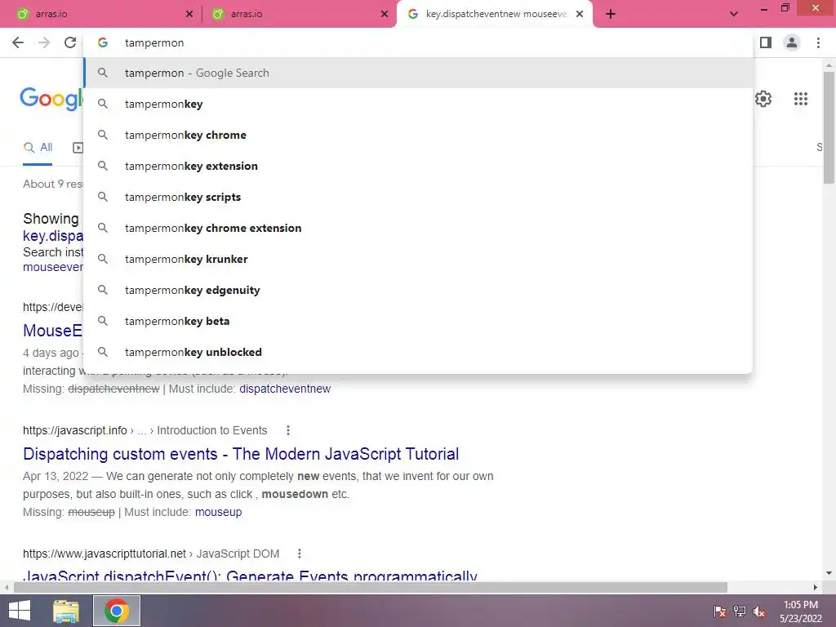This screenshot has height=627, width=836.
Task: Go back using the browser back arrow
Action: [x=18, y=42]
